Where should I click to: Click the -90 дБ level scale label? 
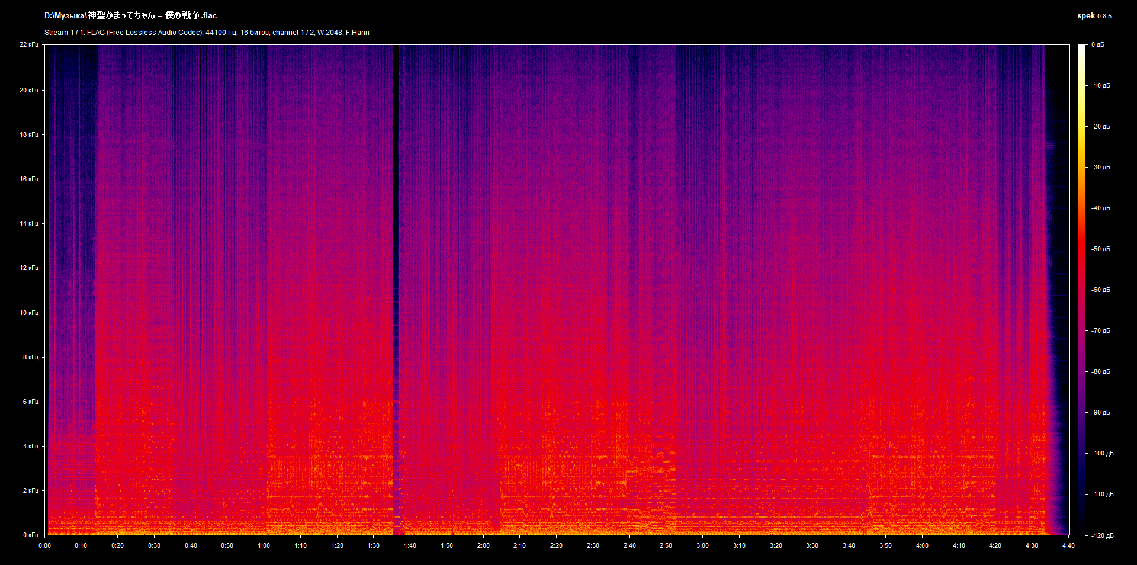(x=1101, y=412)
